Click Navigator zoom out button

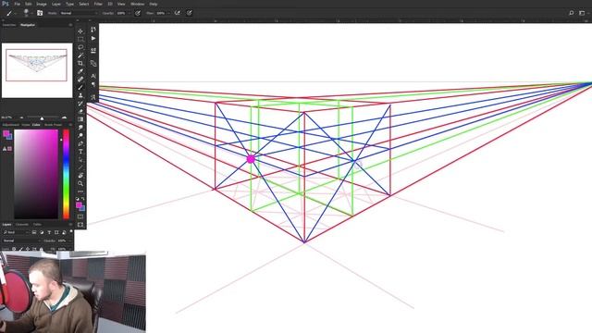tap(21, 117)
